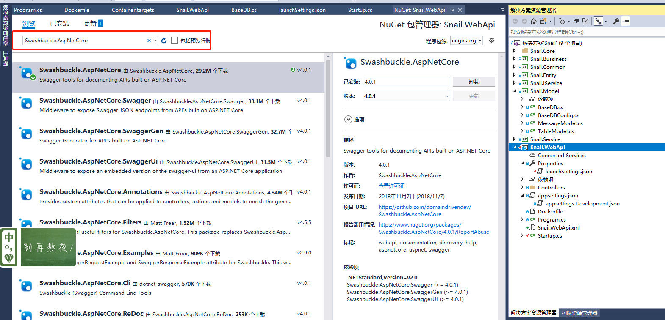Open NuGet settings gear icon
The image size is (665, 320).
[x=492, y=41]
